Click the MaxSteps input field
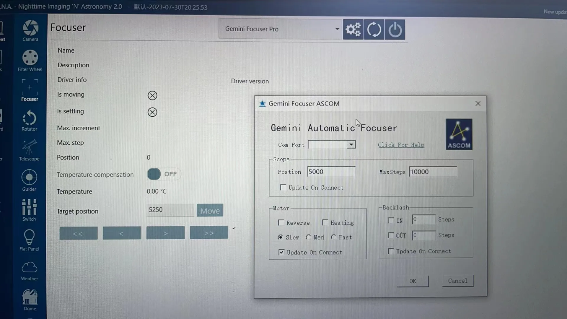The height and width of the screenshot is (319, 567). 433,172
